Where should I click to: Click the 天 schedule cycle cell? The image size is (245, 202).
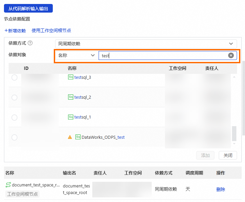click(188, 189)
